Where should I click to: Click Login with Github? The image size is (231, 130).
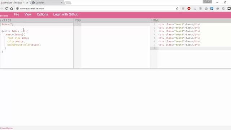click(66, 14)
